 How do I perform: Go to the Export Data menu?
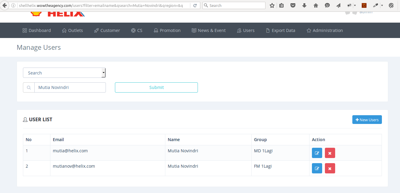click(280, 30)
